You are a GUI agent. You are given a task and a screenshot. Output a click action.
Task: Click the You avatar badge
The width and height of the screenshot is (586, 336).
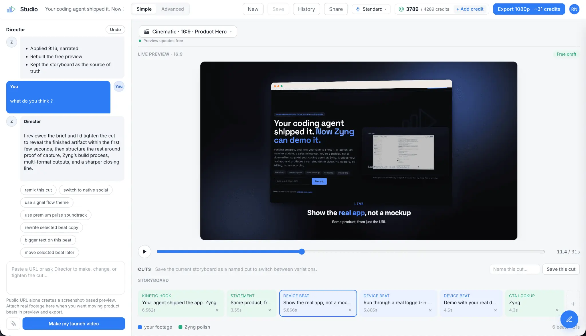point(119,86)
